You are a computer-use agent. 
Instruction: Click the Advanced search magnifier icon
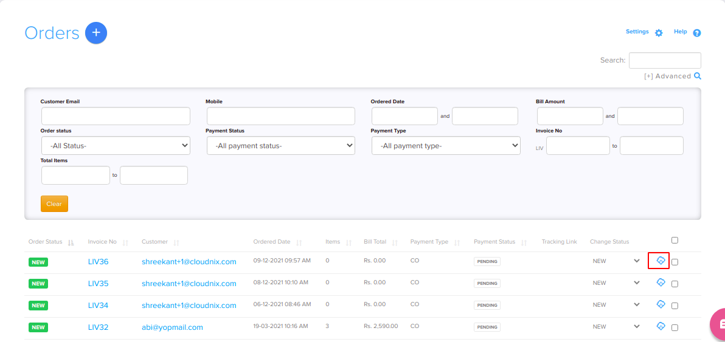tap(697, 76)
